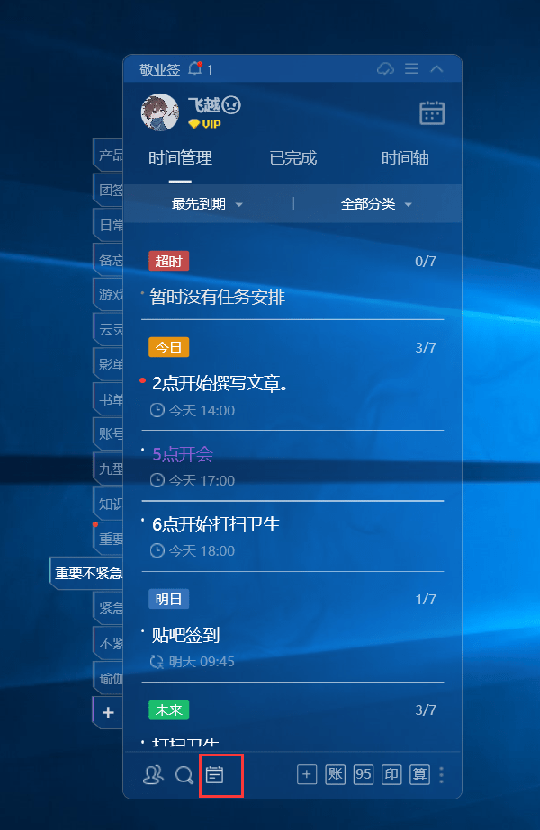This screenshot has width=540, height=830.
Task: Open the time management list icon
Action: [214, 775]
